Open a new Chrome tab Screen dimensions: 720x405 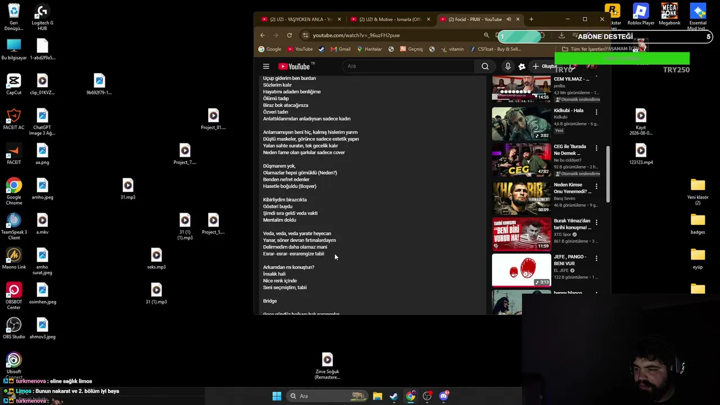(531, 19)
